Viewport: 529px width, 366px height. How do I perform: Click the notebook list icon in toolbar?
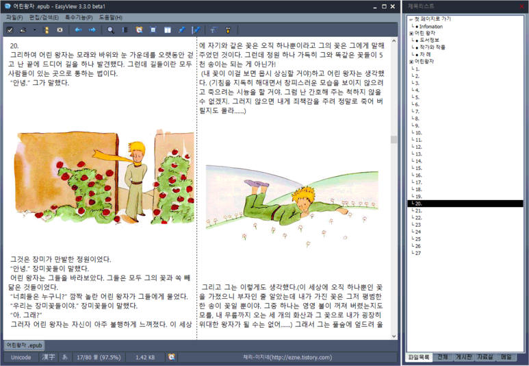pyautogui.click(x=125, y=30)
